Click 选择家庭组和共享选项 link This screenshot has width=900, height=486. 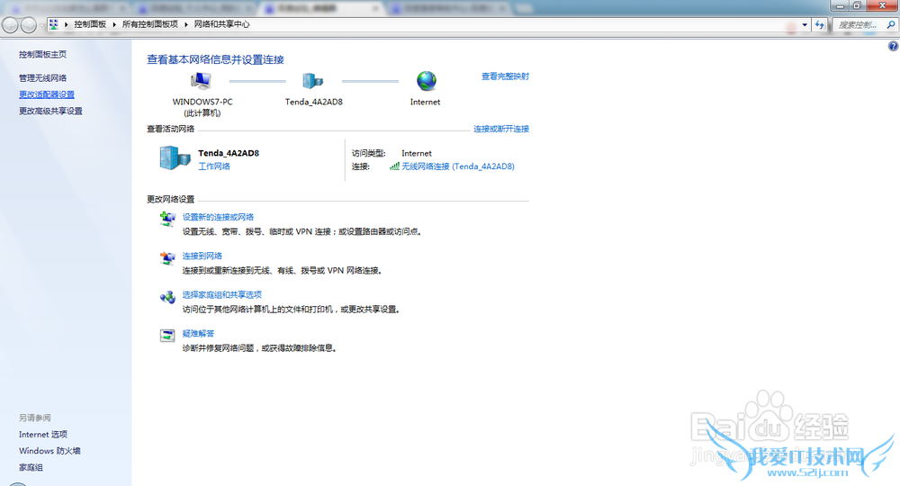[x=221, y=295]
